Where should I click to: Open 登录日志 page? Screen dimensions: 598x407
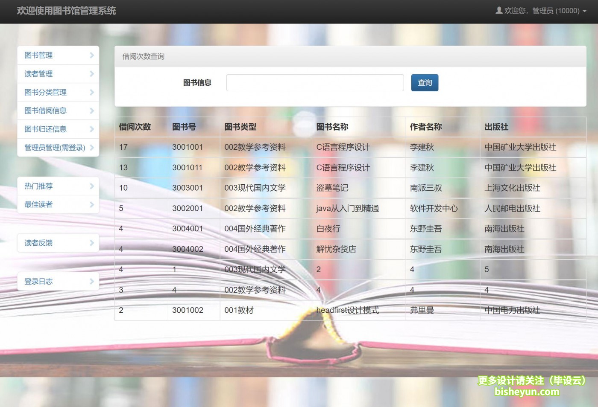[x=58, y=281]
